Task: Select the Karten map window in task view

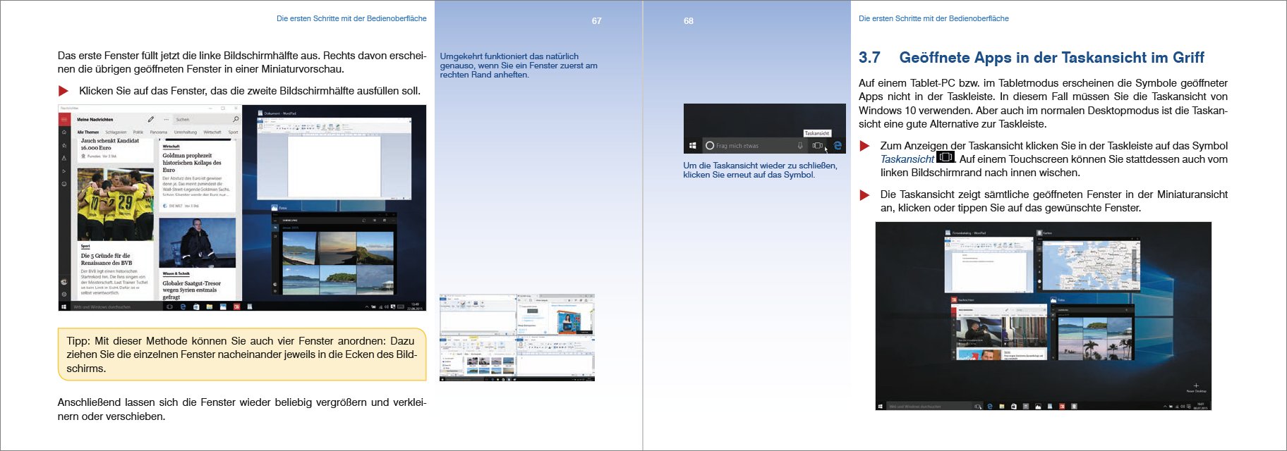Action: pos(1087,264)
